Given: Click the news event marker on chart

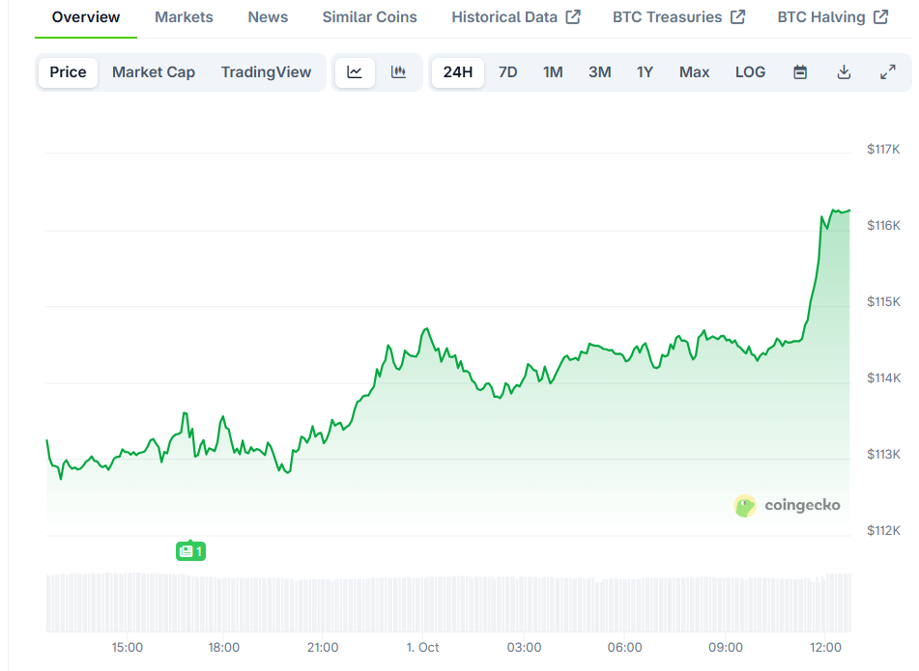Looking at the screenshot, I should pyautogui.click(x=190, y=551).
